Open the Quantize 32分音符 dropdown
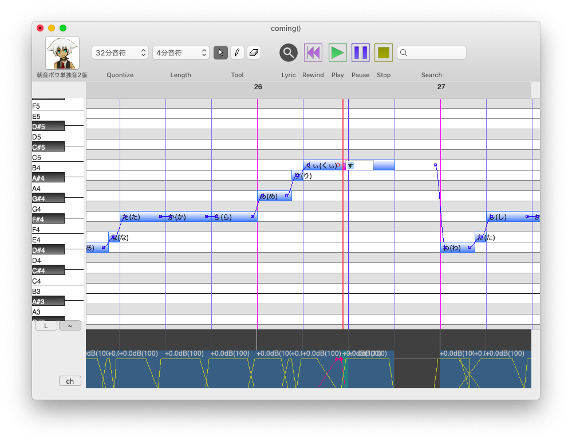The image size is (572, 442). [120, 53]
